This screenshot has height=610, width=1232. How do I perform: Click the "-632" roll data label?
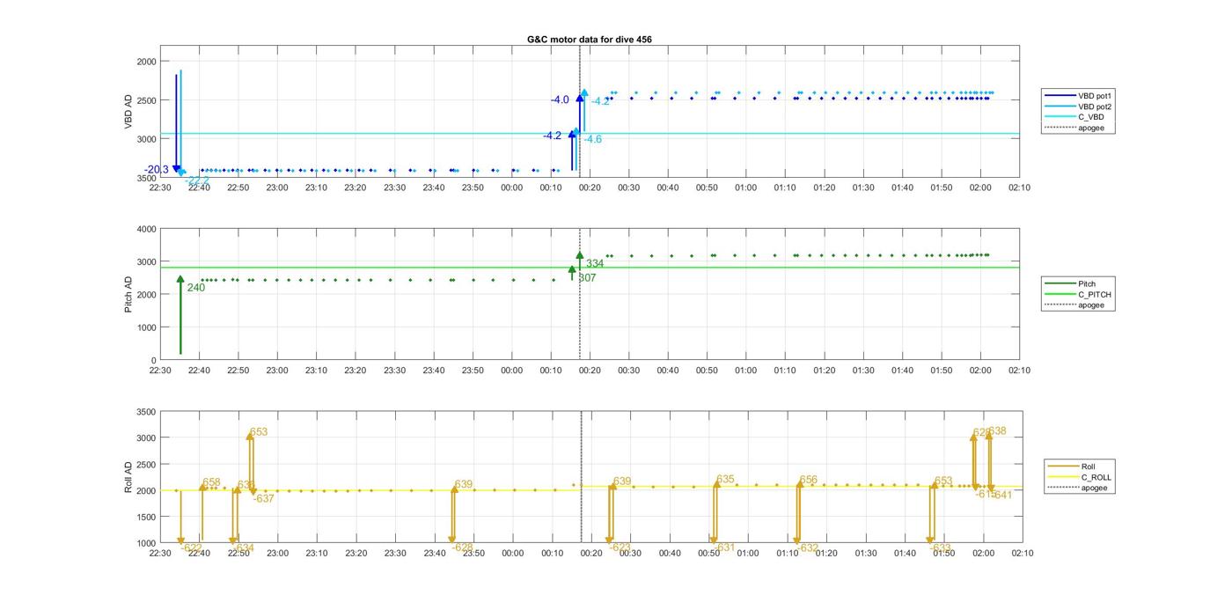pos(808,548)
